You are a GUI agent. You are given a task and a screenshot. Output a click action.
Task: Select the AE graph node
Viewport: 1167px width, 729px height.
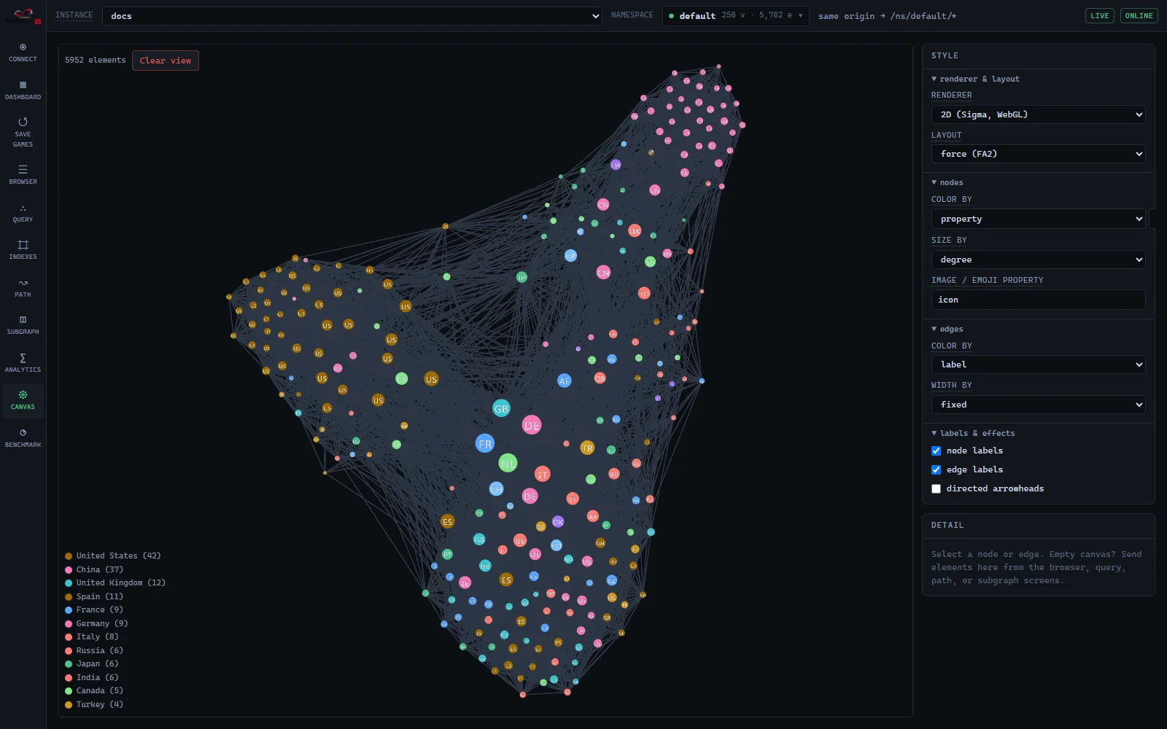[x=565, y=381]
